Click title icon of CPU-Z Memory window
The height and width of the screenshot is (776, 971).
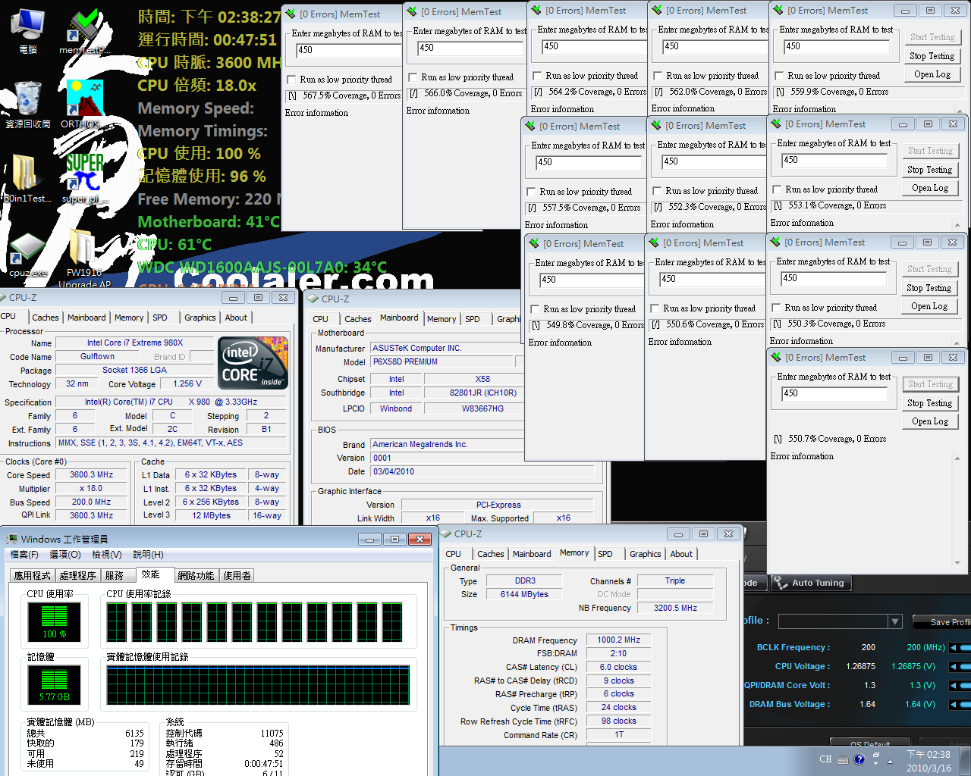(x=445, y=533)
